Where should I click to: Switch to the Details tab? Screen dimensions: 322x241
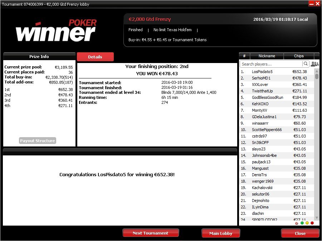(95, 57)
